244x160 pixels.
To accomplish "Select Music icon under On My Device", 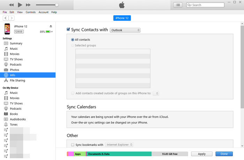I will point(6,93).
